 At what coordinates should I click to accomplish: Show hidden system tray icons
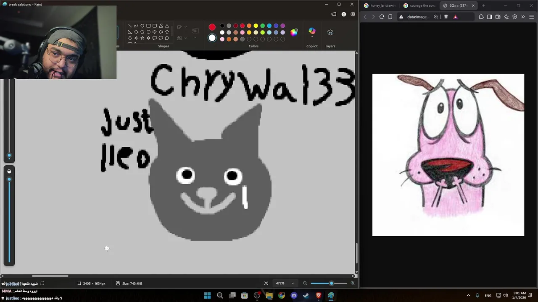coord(468,295)
